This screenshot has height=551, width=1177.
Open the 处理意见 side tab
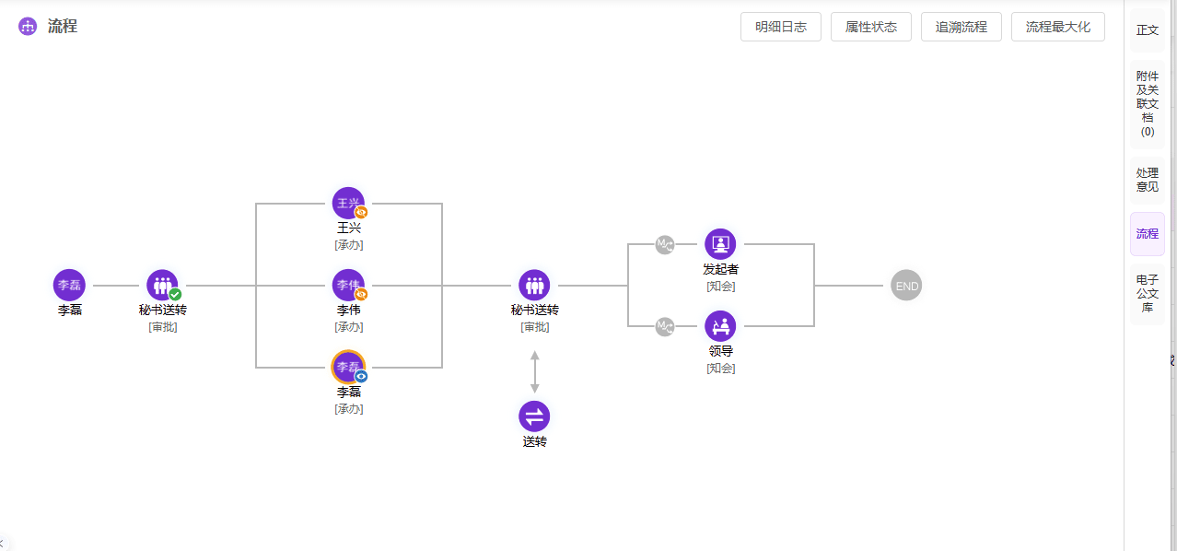1148,180
